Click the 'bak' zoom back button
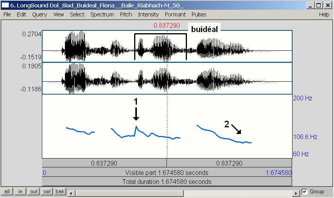Screen dimensions: 334x198 point(60,192)
